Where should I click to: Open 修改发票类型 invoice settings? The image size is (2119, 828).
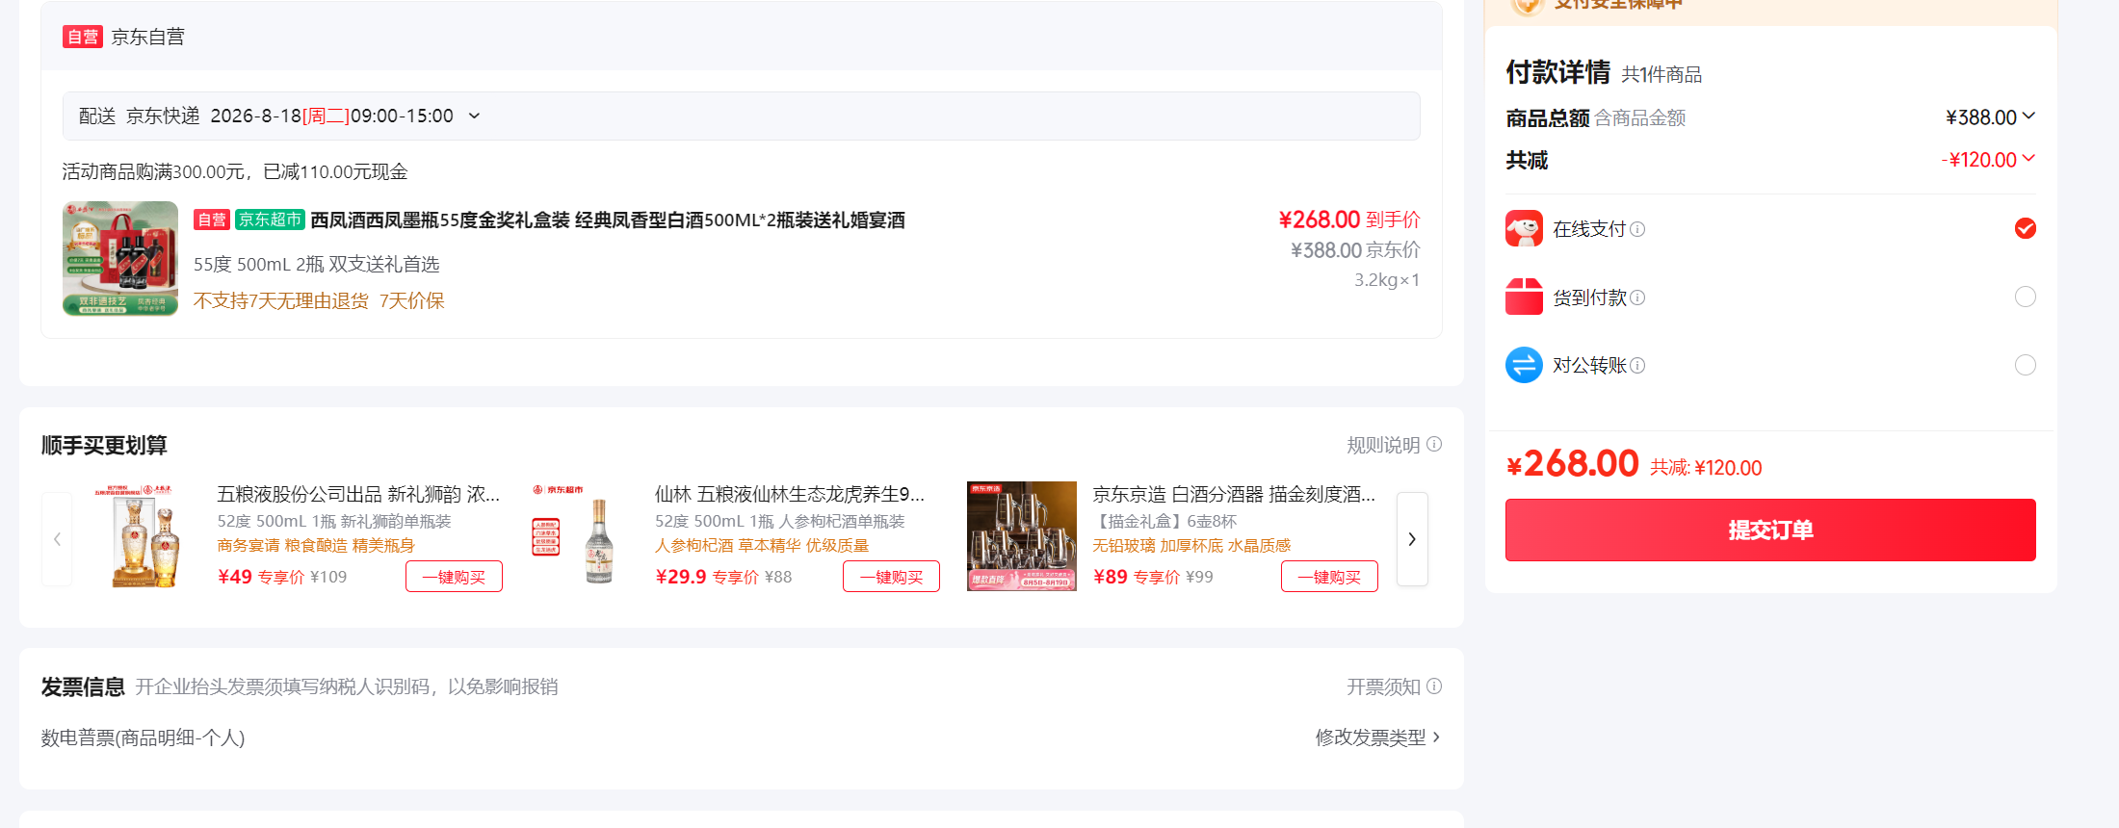coord(1378,737)
